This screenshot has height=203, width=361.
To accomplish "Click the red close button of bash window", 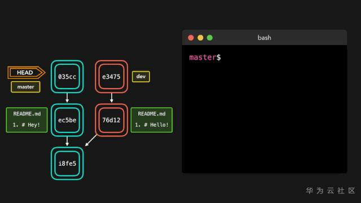I will [x=191, y=38].
